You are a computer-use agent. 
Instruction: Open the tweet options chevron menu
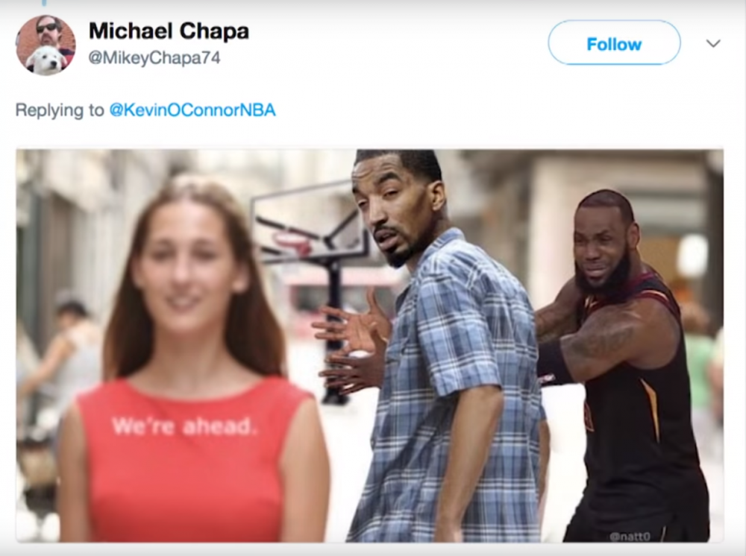tap(712, 44)
